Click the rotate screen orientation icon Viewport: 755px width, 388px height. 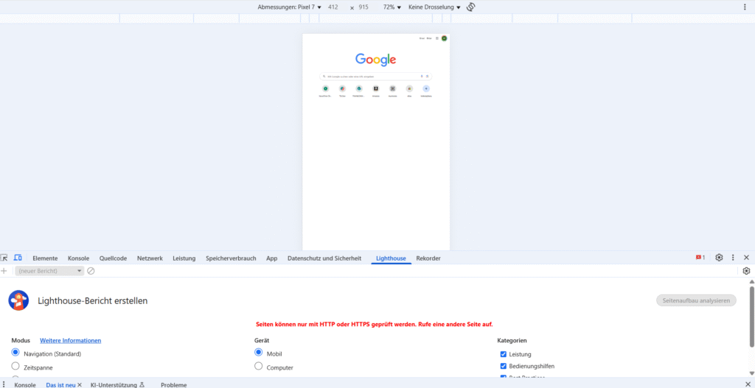471,7
